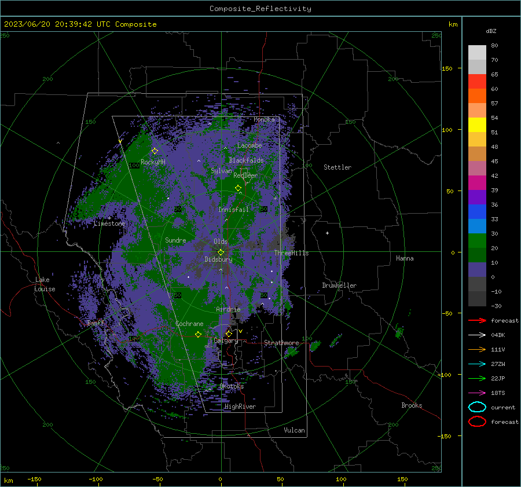Viewport: 521px width, 487px height.
Task: Click the Calgary city label
Action: pyautogui.click(x=226, y=340)
